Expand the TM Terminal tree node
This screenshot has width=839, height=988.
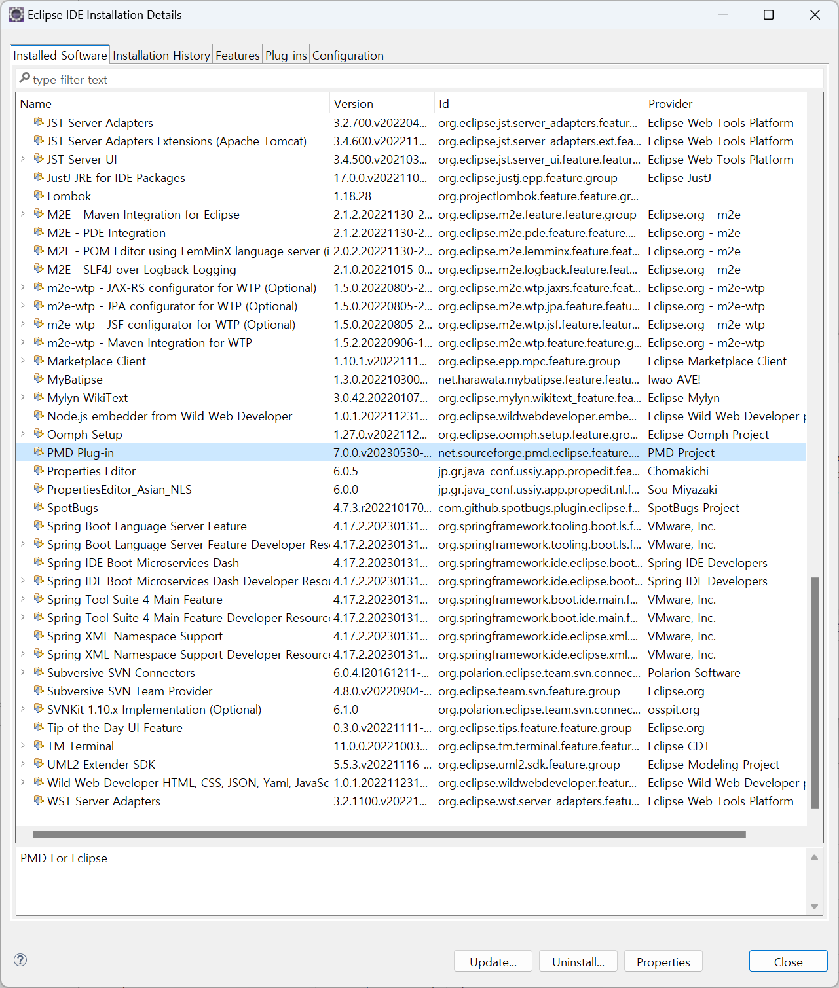point(23,746)
